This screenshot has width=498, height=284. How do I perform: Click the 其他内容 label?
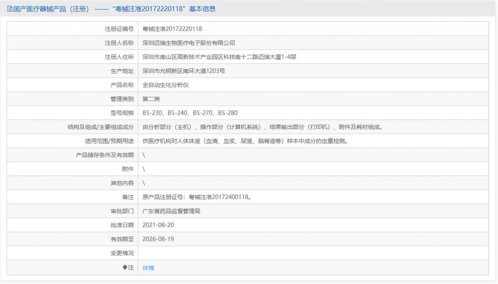pyautogui.click(x=122, y=183)
